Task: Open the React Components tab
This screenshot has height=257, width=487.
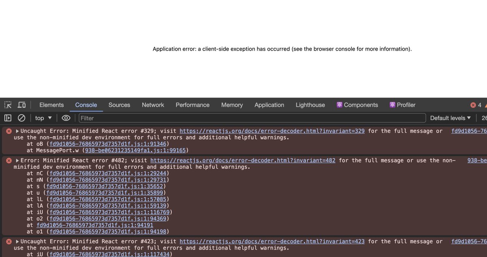Action: tap(357, 105)
